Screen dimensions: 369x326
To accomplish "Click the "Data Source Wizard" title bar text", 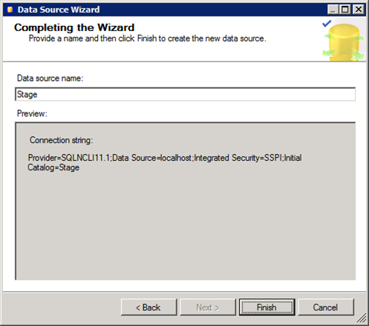I will pos(59,10).
